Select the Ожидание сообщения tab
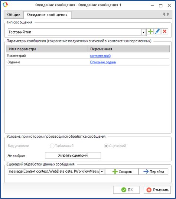Screen dimensions: 176x199 coord(47,15)
